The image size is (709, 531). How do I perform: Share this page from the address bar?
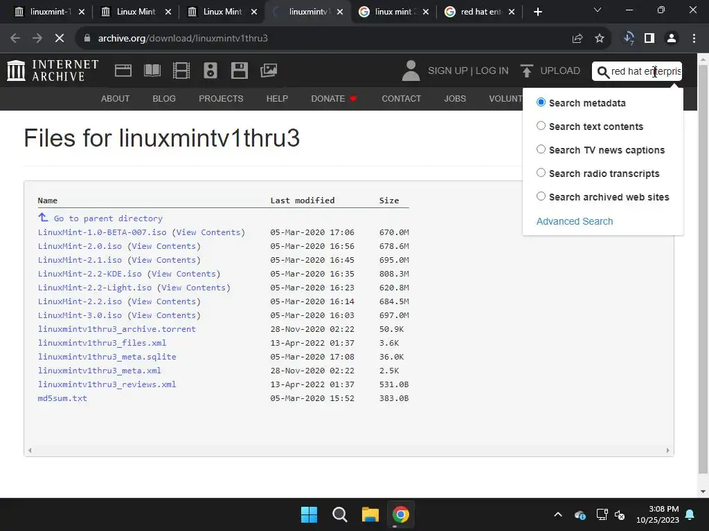pos(577,39)
